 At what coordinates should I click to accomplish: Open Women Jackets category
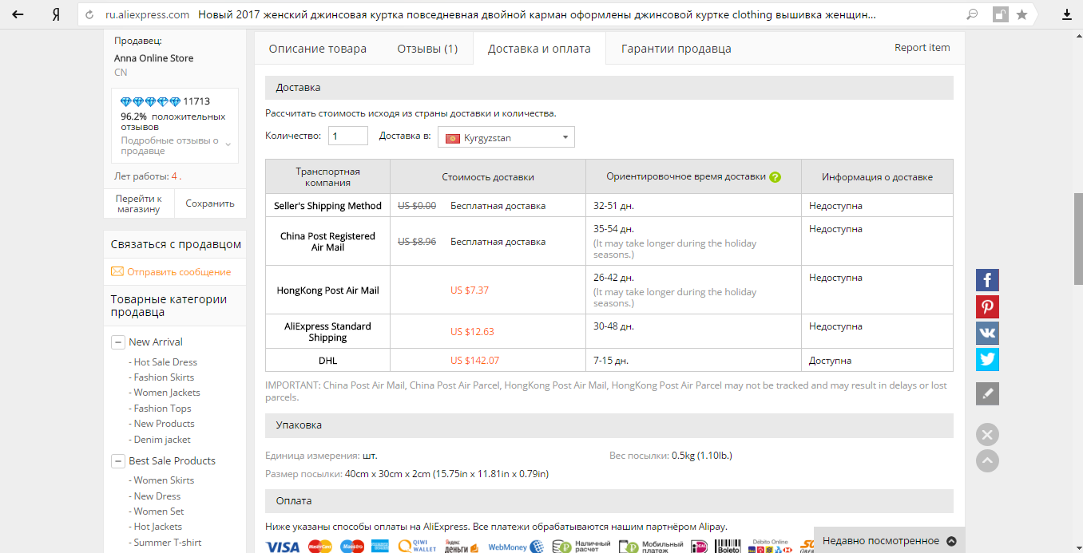167,393
